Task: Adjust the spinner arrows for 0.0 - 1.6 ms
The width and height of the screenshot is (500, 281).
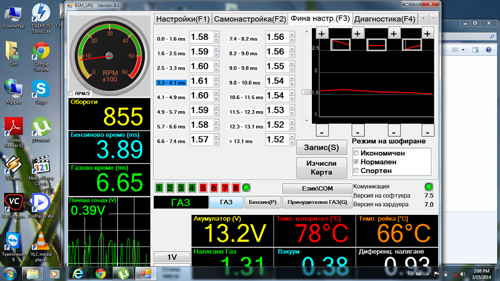Action: coord(217,38)
